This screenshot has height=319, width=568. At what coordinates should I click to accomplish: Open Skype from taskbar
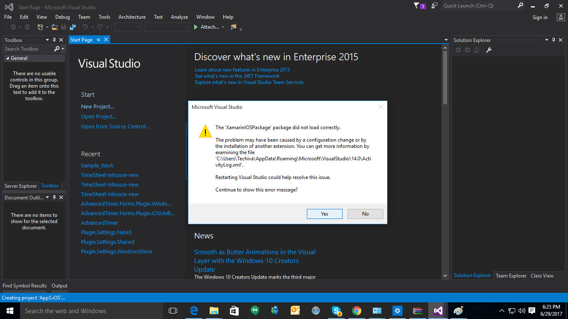[x=336, y=311]
